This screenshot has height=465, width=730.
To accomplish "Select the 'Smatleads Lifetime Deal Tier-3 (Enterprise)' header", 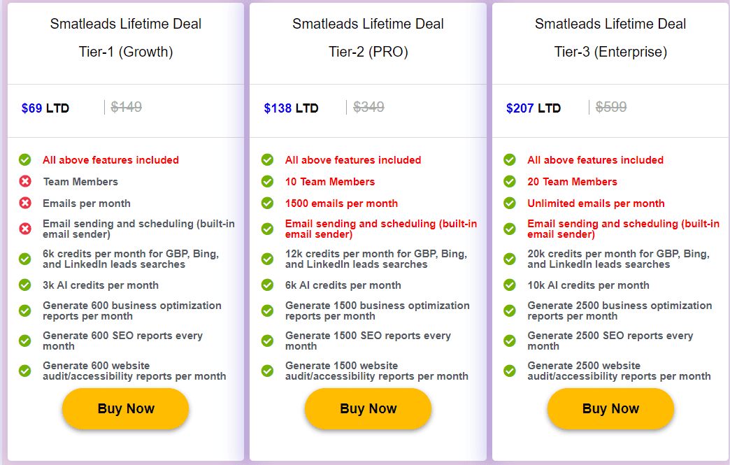I will point(610,38).
